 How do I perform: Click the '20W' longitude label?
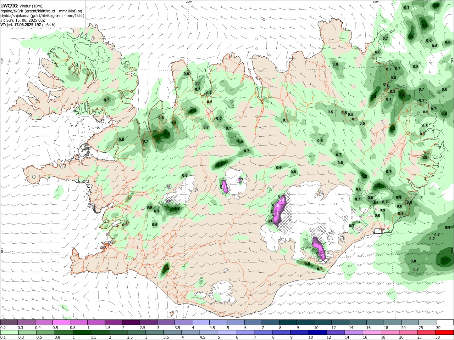pyautogui.click(x=189, y=2)
